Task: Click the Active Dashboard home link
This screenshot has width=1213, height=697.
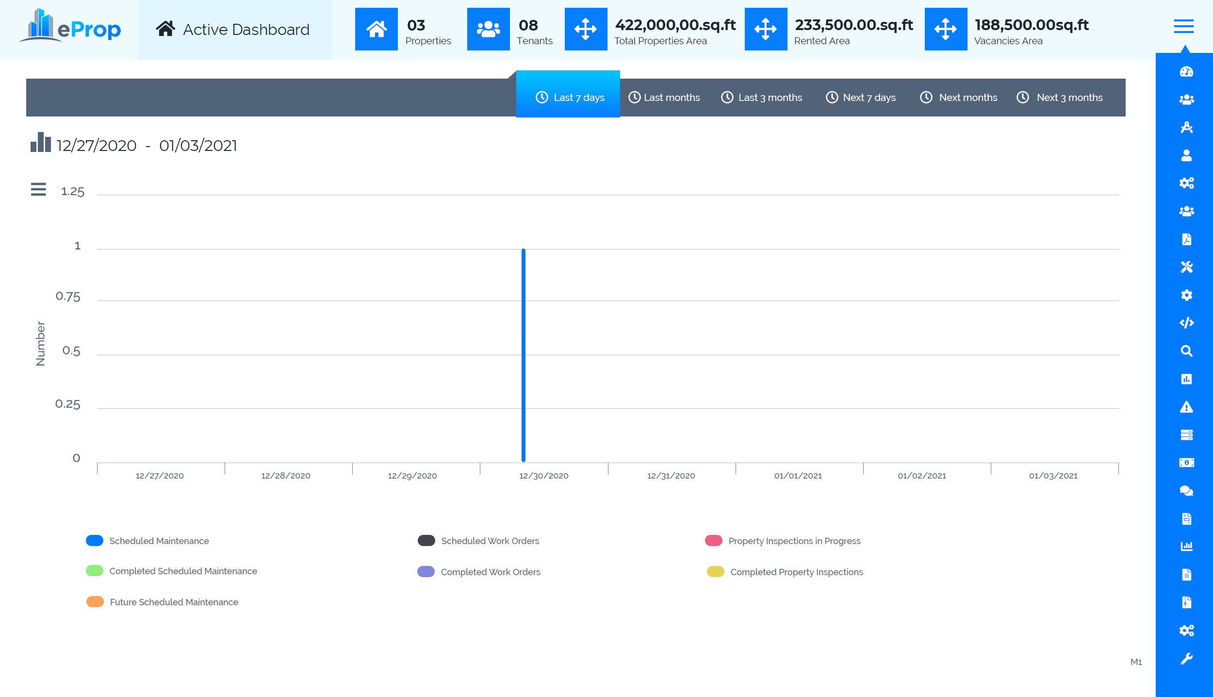Action: pos(233,30)
